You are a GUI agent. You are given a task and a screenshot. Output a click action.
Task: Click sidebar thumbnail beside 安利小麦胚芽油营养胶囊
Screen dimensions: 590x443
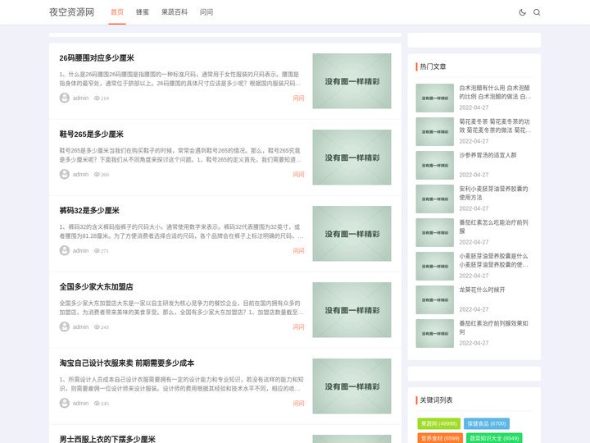coord(434,199)
